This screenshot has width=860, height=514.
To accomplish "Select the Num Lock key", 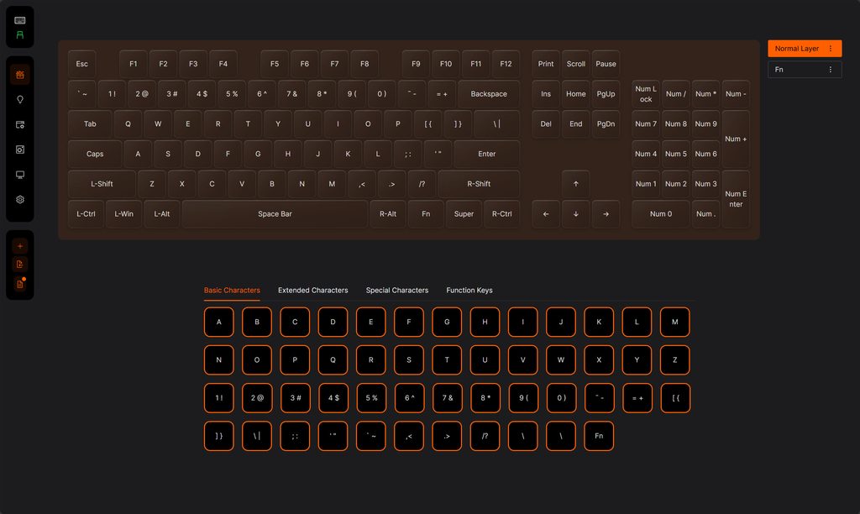I will point(646,94).
